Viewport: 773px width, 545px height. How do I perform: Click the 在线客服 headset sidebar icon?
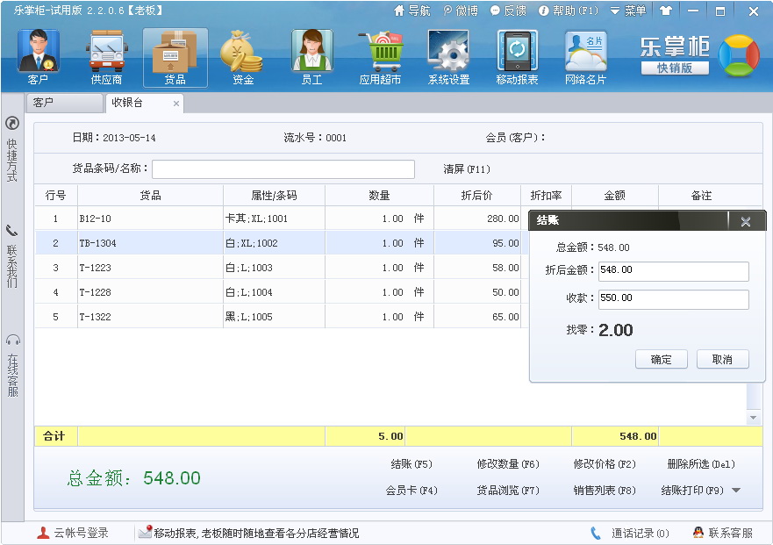[12, 340]
